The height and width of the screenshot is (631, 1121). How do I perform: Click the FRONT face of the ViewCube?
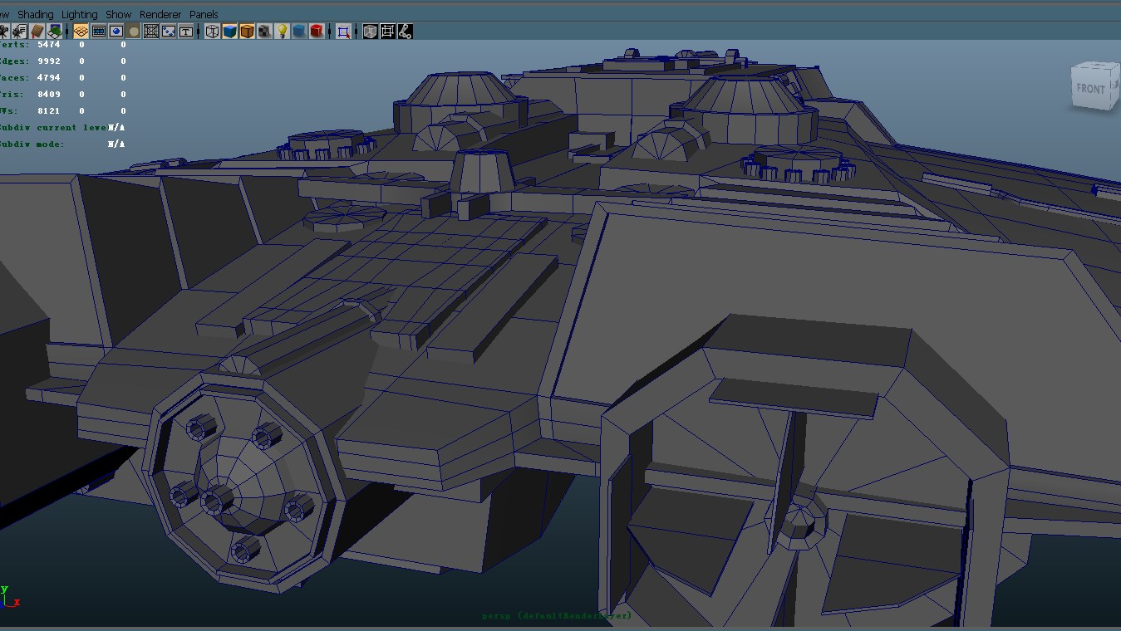[1090, 88]
